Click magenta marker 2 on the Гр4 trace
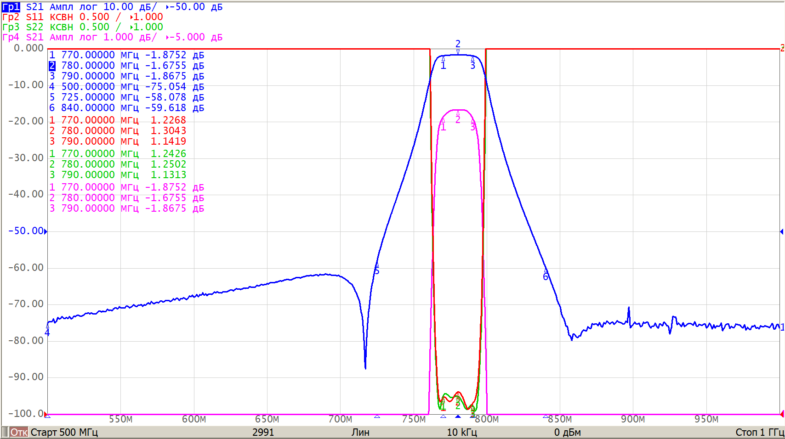785x439 pixels. click(458, 119)
